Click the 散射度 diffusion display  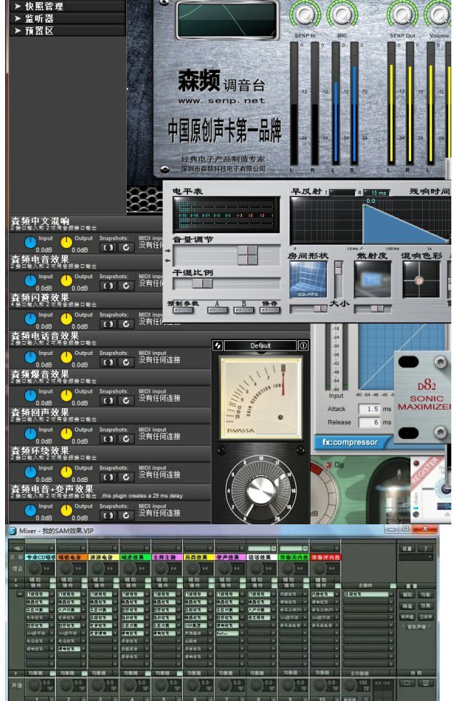[x=373, y=280]
